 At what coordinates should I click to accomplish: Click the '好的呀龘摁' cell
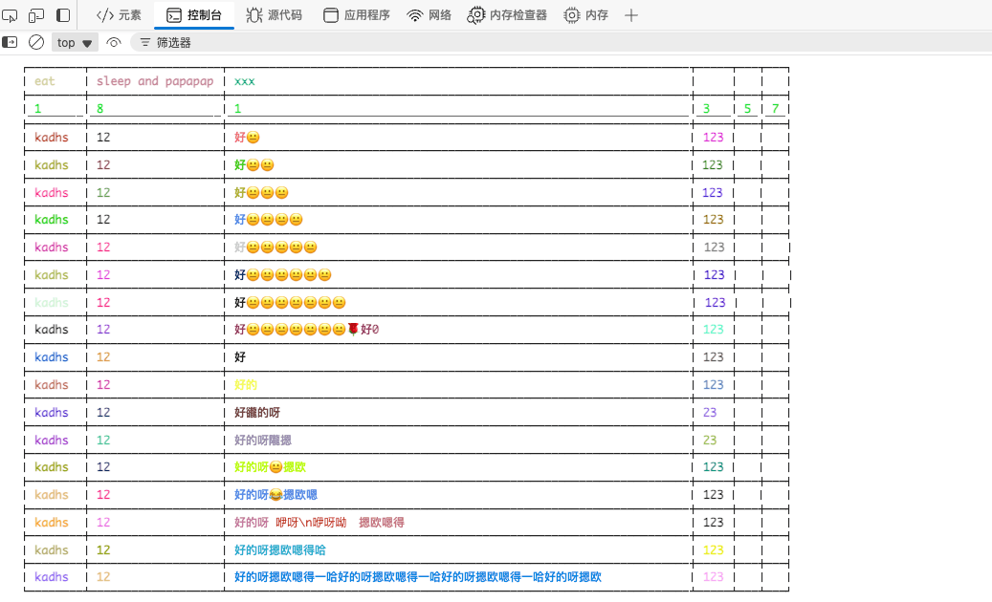pos(262,441)
